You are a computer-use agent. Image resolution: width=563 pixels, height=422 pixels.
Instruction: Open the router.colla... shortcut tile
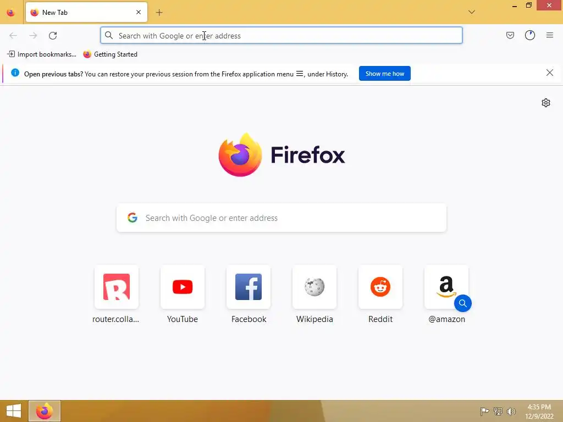tap(117, 287)
